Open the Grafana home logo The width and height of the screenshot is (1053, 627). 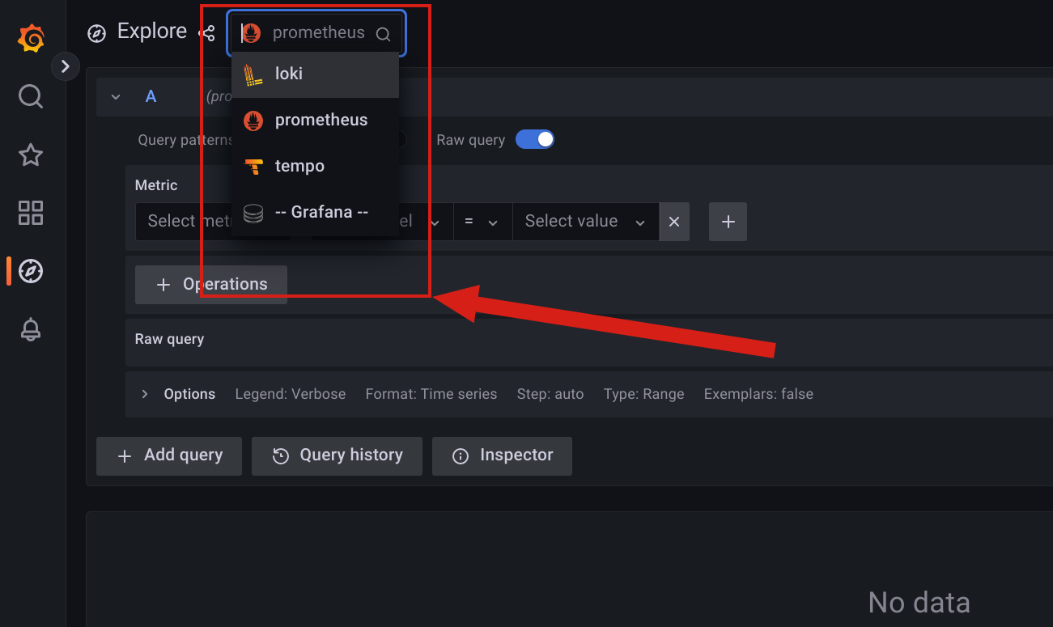[x=31, y=38]
